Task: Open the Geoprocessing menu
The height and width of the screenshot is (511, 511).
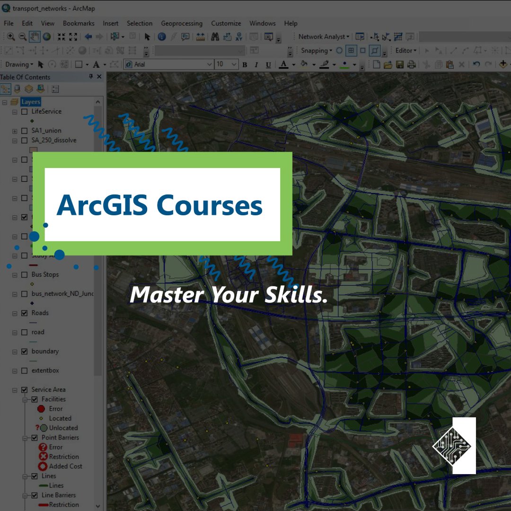Action: click(x=182, y=24)
